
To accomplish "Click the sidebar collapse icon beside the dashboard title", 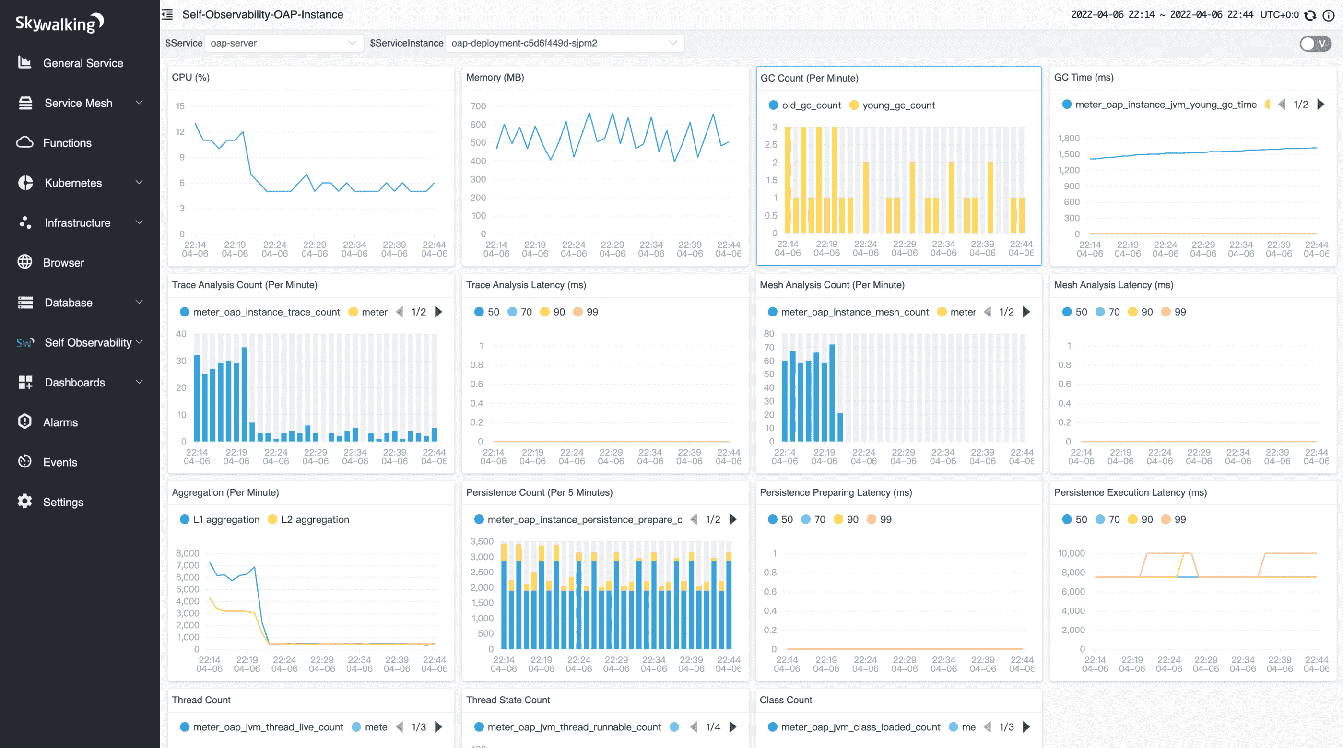I will pyautogui.click(x=167, y=14).
